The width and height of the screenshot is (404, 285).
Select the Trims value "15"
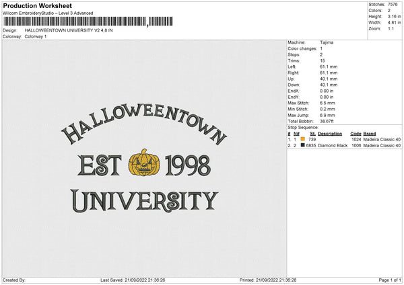point(323,60)
